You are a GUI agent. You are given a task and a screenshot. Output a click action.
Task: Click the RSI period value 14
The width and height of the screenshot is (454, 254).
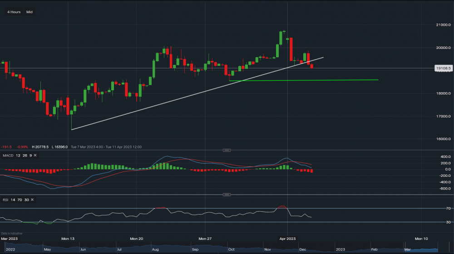13,200
